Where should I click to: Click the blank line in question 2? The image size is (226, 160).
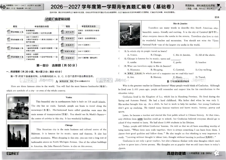[x=175, y=59]
